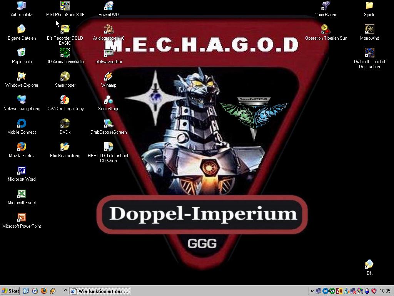The image size is (394, 296).
Task: Click the Operation Tiberian Sun icon
Action: tap(326, 29)
